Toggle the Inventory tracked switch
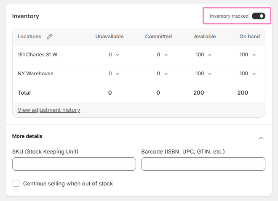Viewport: 278px width, 201px height. pos(258,16)
